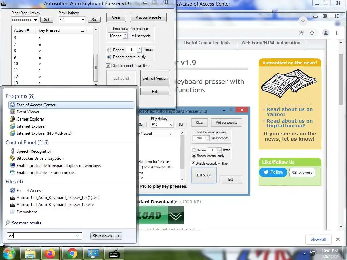Click the network tray icon
This screenshot has height=260, width=347.
(x=313, y=253)
